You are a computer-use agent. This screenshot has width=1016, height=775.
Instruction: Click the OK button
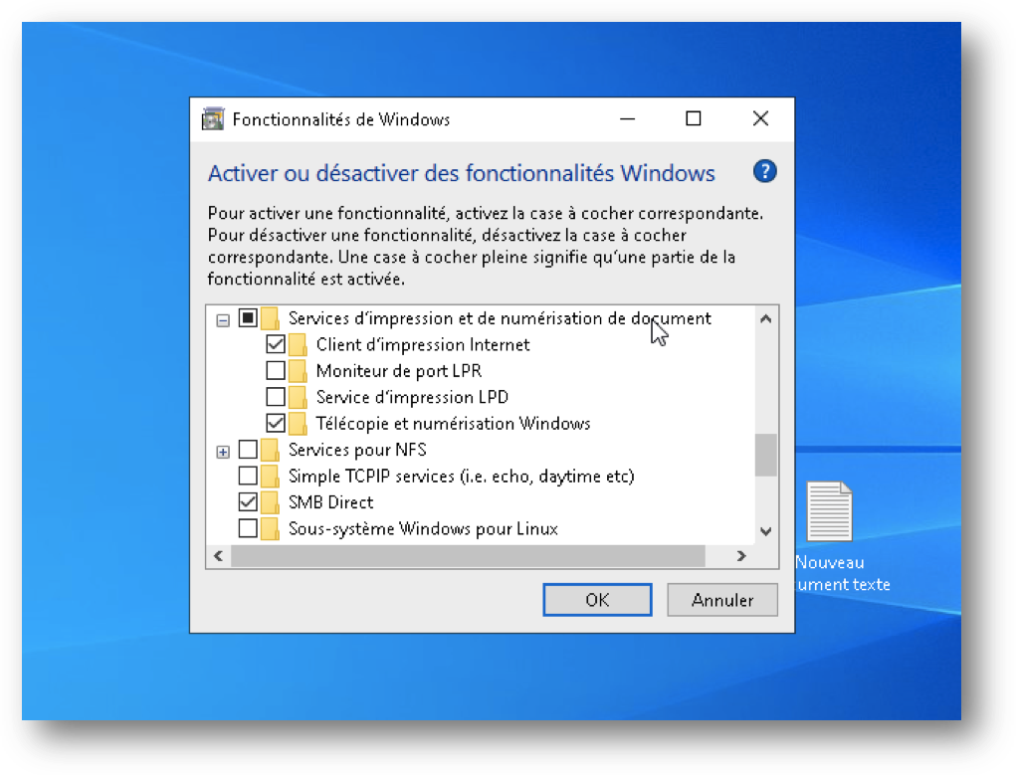pyautogui.click(x=597, y=600)
